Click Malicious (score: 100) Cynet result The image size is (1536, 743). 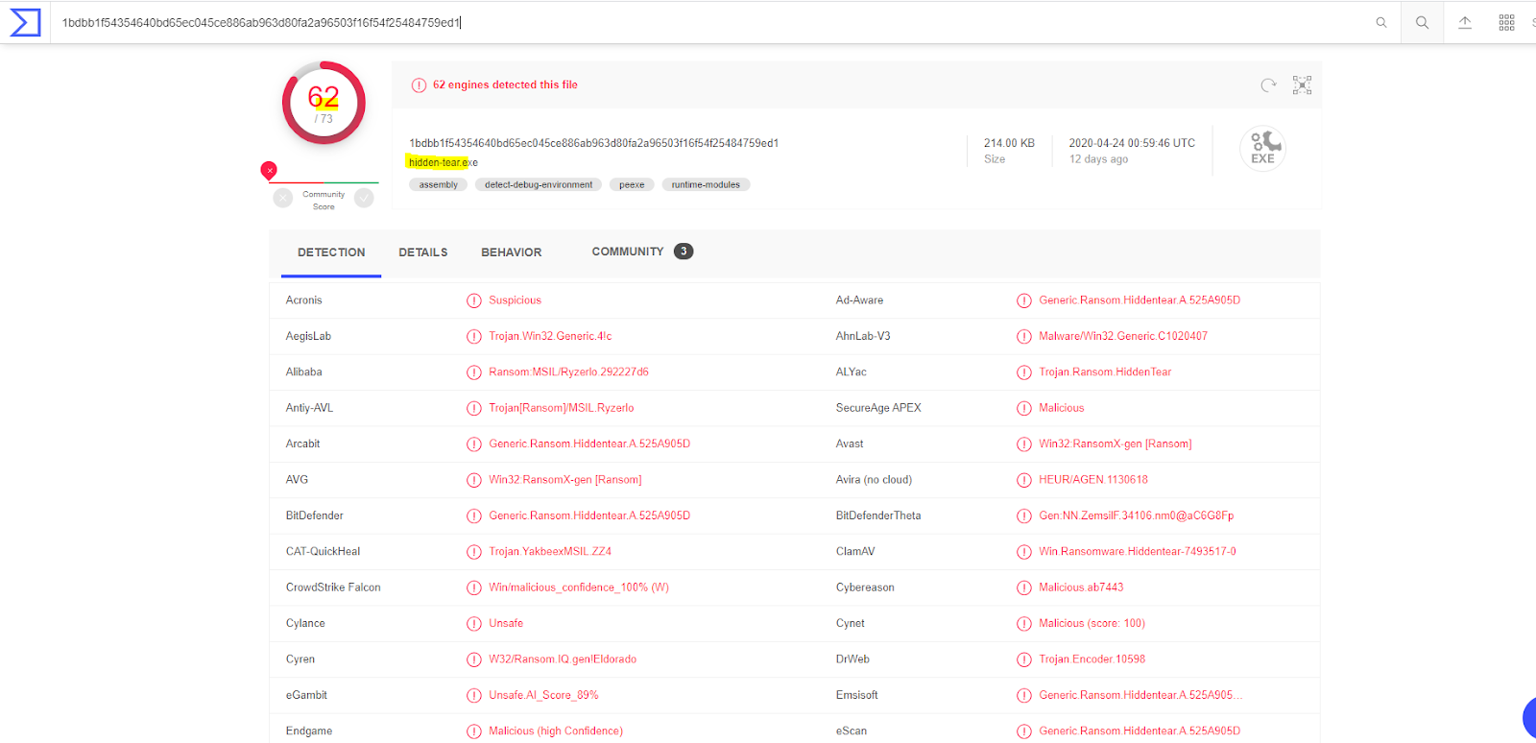(x=1092, y=623)
